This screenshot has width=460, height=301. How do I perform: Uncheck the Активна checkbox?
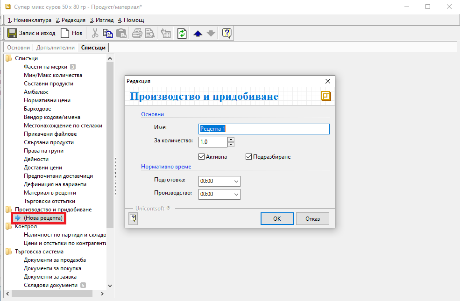[x=202, y=157]
